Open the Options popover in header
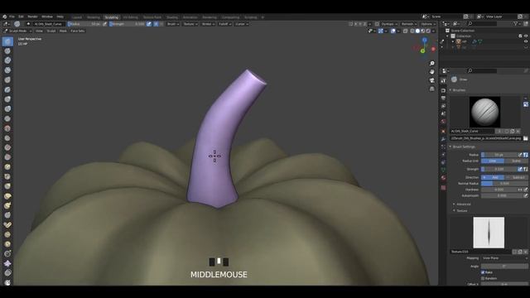530x298 pixels. tap(428, 24)
